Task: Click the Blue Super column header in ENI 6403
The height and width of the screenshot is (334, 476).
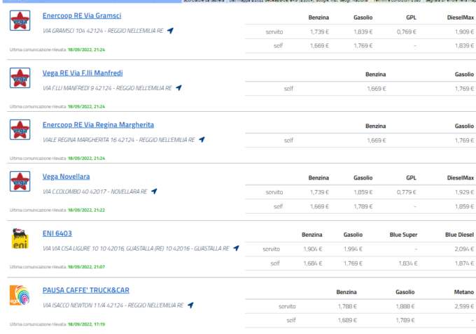Action: [403, 235]
